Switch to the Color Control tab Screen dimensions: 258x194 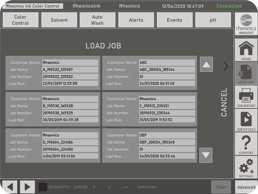click(21, 20)
